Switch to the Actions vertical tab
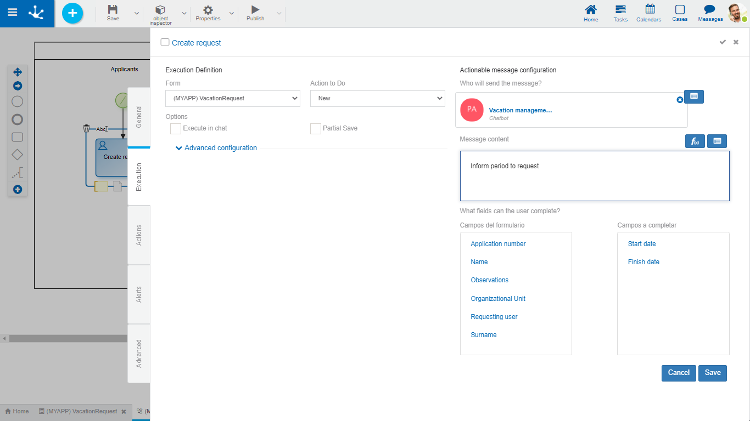 139,235
